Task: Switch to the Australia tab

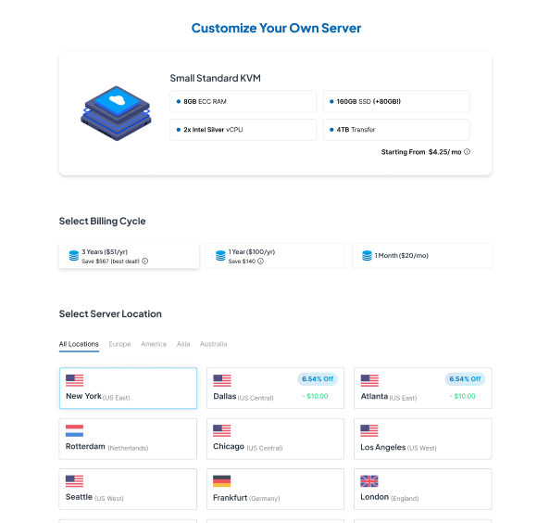Action: click(x=213, y=344)
